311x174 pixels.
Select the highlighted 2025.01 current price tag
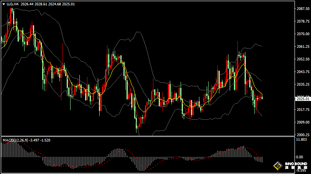(x=303, y=99)
